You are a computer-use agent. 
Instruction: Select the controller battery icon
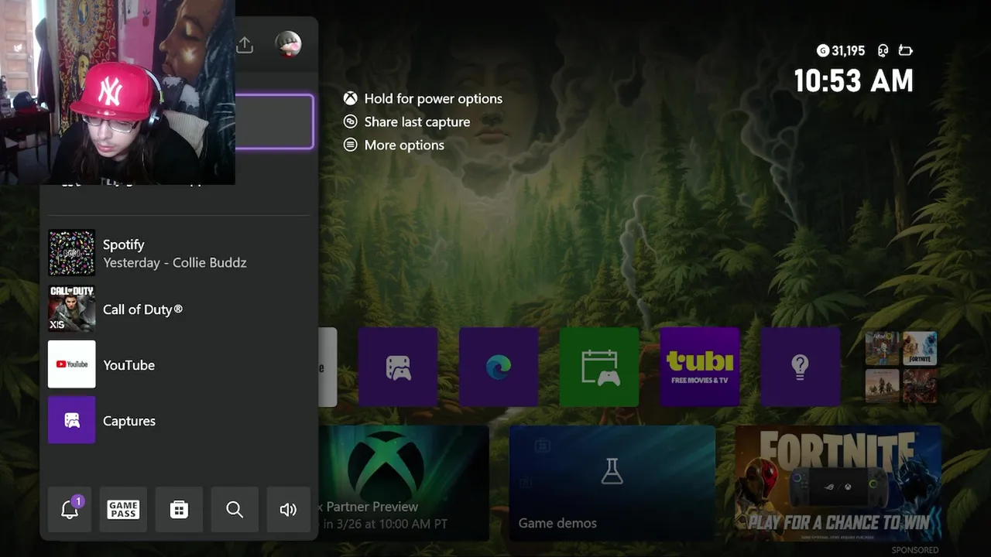905,51
